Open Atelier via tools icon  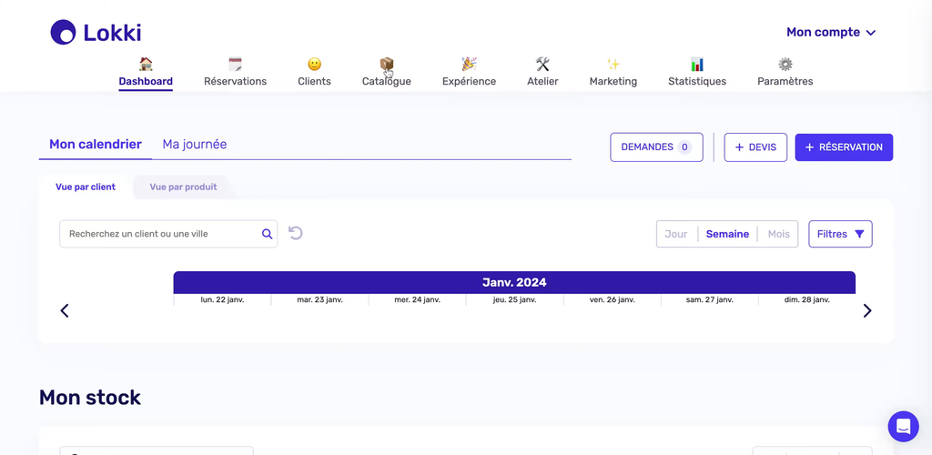point(542,65)
